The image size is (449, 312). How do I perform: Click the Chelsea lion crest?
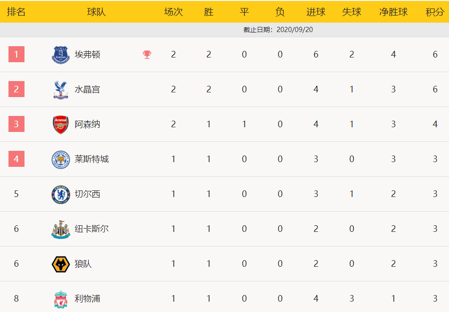coord(61,194)
